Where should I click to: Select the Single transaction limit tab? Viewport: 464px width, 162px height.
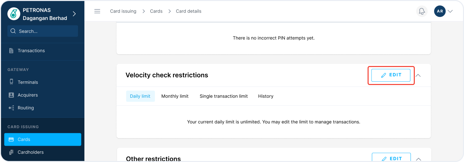(224, 96)
